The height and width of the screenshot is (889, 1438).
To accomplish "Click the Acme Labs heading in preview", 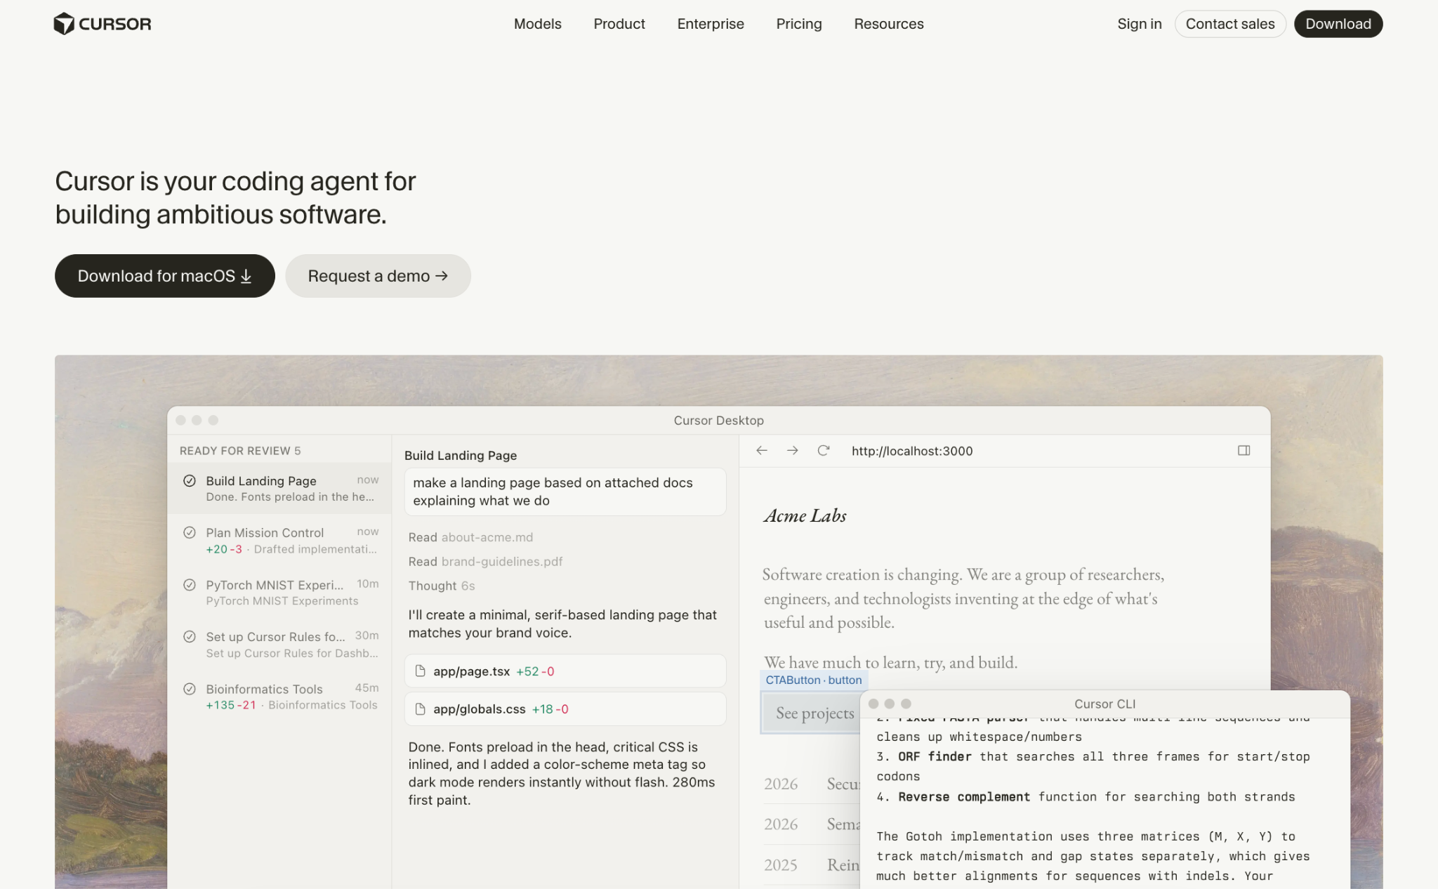I will 805,516.
